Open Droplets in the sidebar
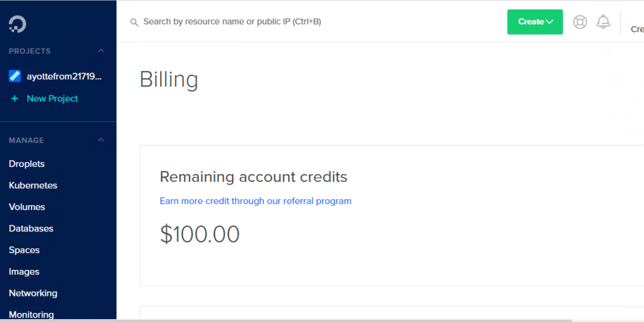The image size is (644, 322). click(x=27, y=164)
